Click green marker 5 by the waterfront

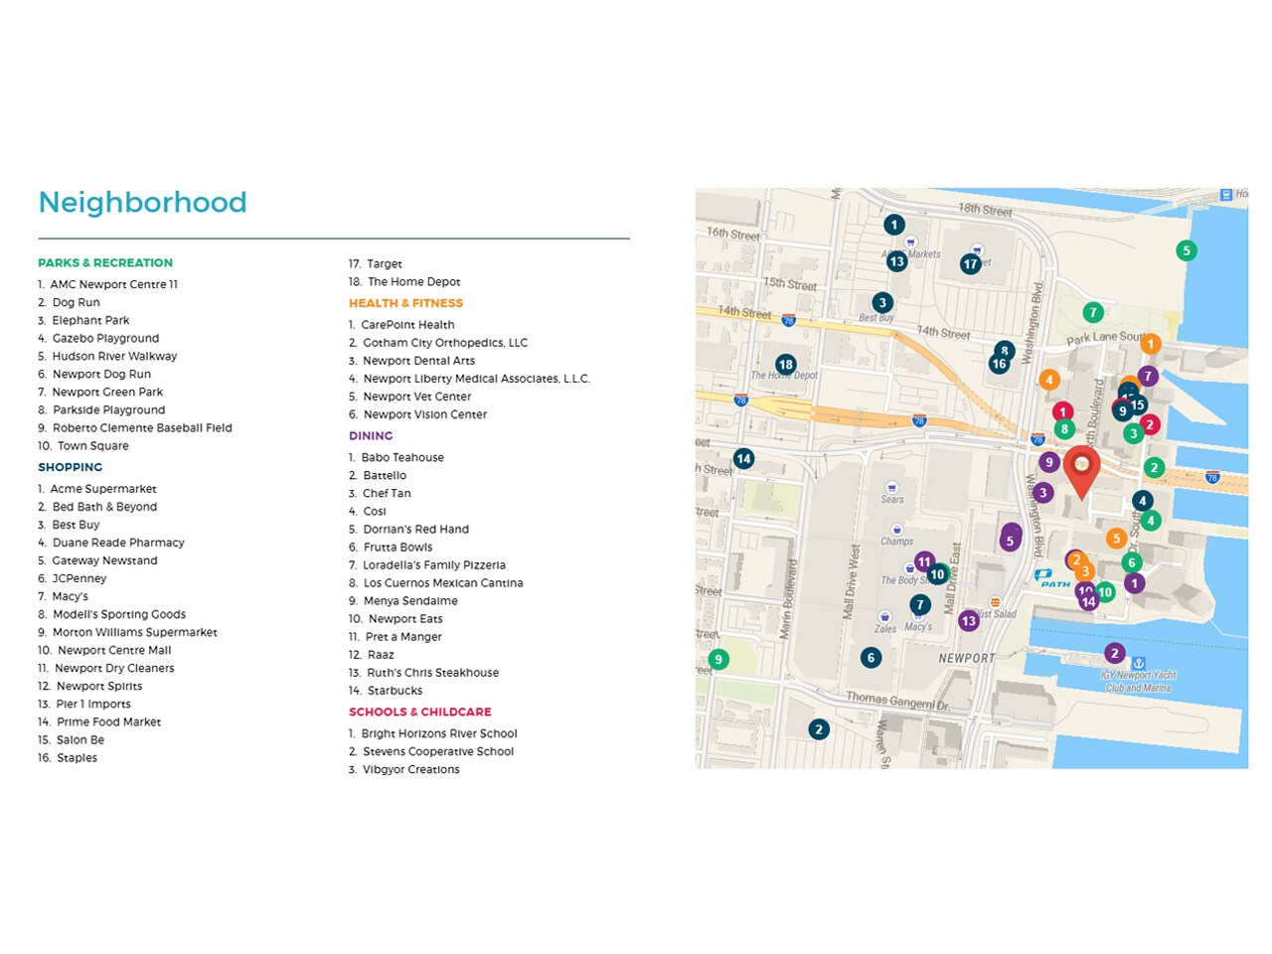coord(1186,250)
